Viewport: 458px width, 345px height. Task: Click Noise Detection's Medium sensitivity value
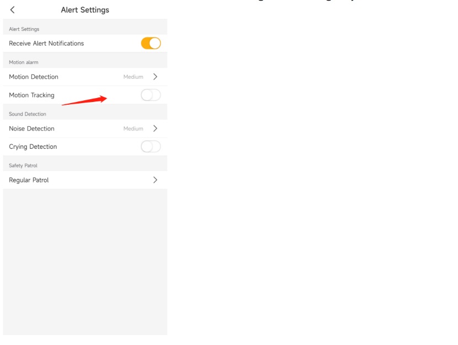(133, 128)
